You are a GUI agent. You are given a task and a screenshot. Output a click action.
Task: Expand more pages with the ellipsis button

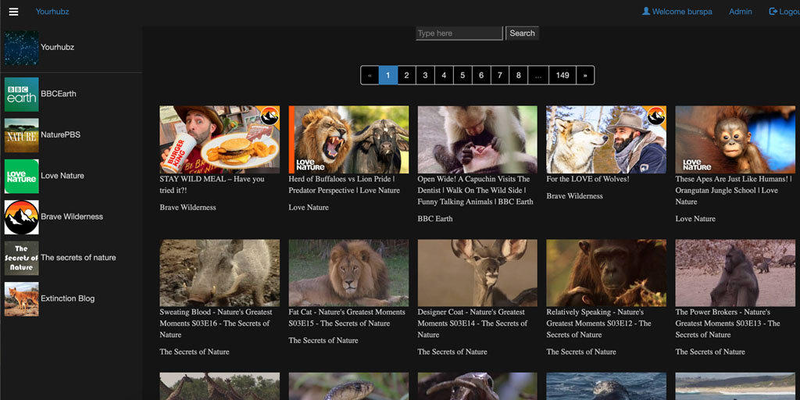pos(537,76)
